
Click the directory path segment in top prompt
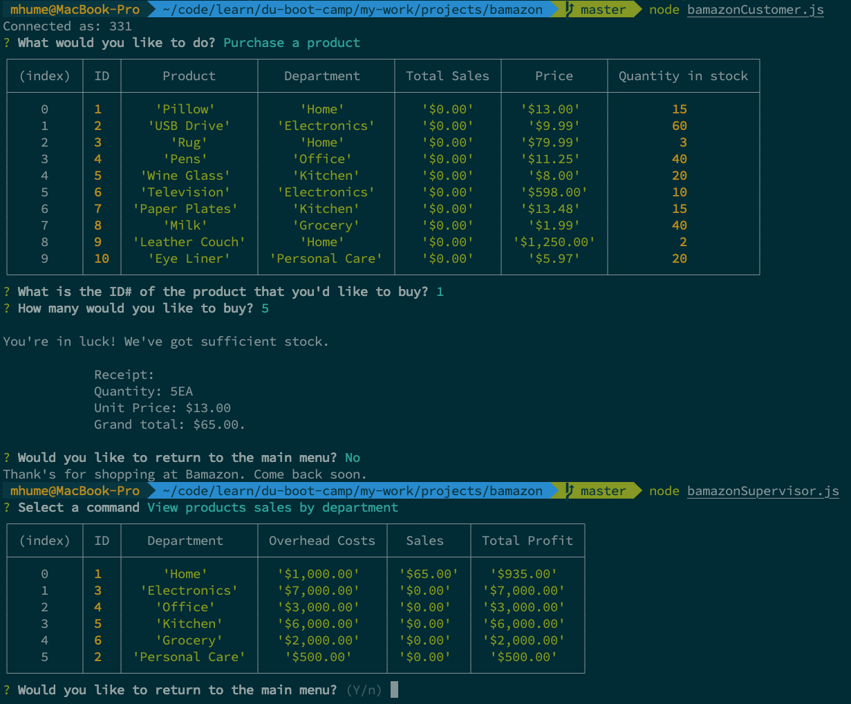353,10
